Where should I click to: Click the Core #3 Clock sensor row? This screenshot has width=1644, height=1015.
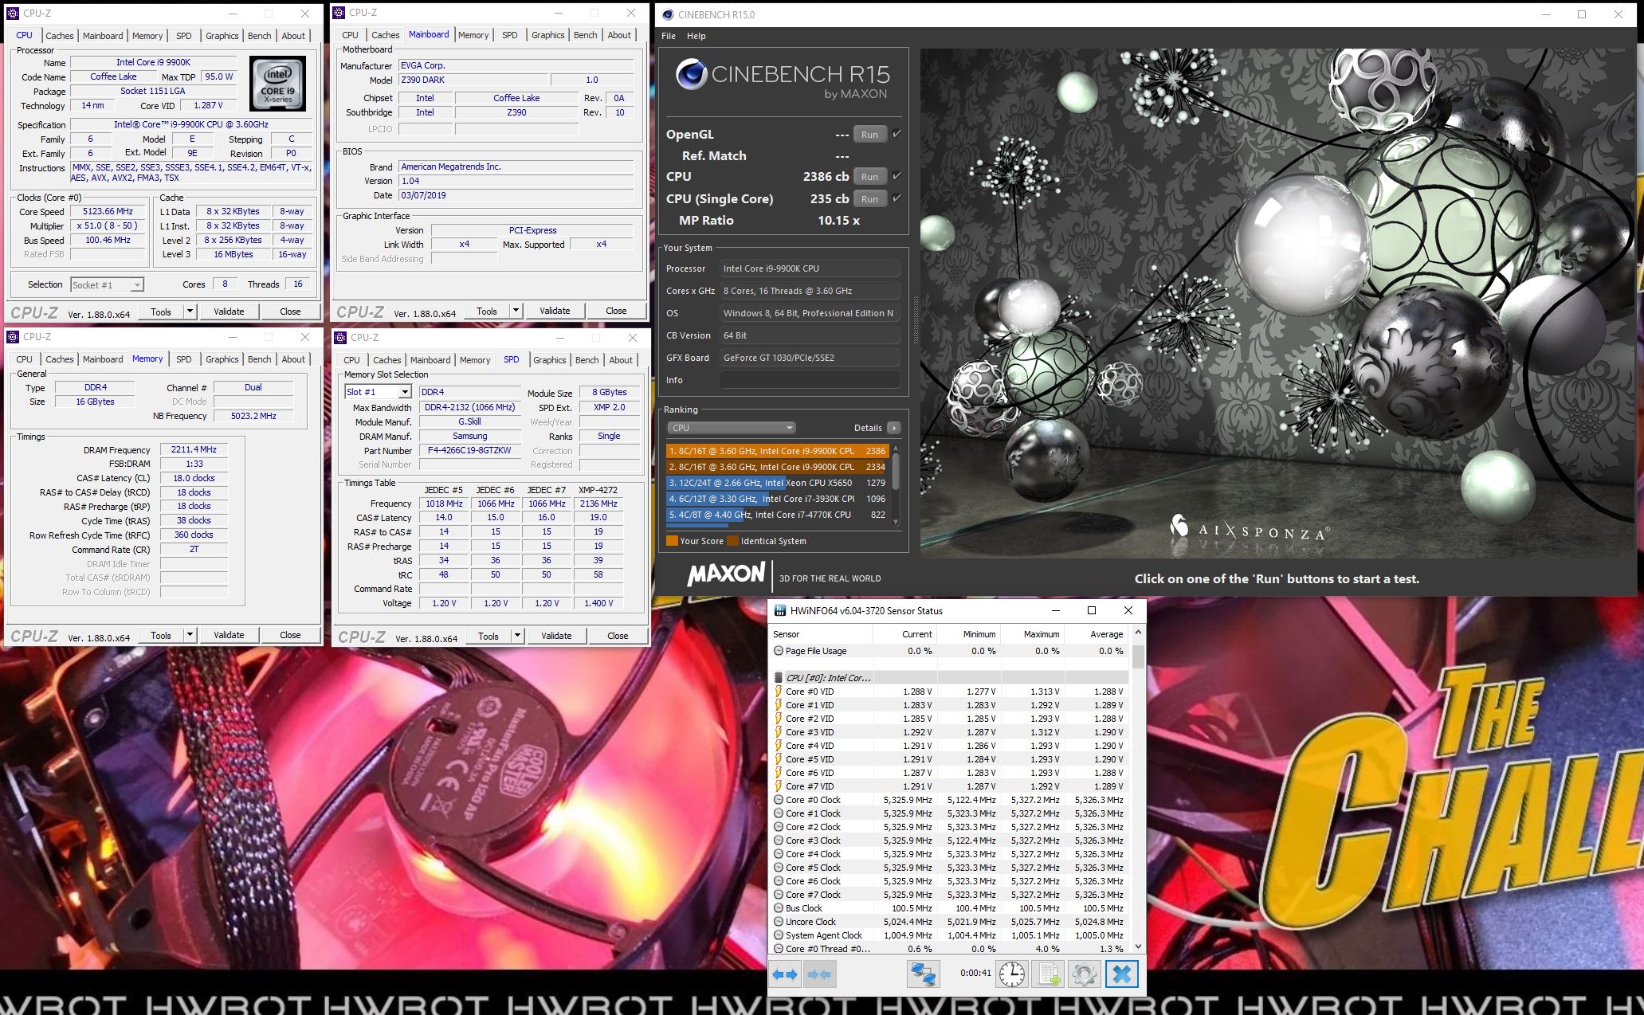949,841
